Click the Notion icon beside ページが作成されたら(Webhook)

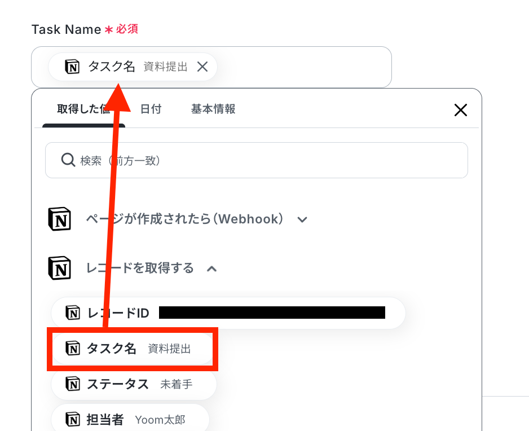[x=60, y=219]
